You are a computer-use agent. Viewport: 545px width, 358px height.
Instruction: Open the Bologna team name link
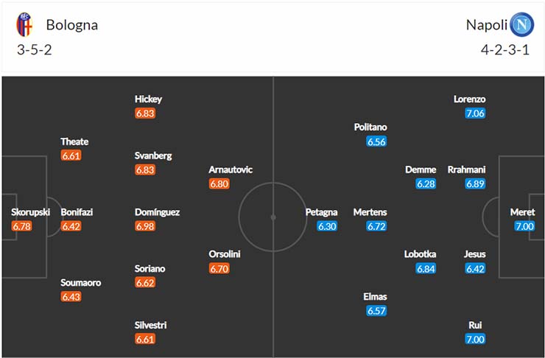click(x=72, y=25)
